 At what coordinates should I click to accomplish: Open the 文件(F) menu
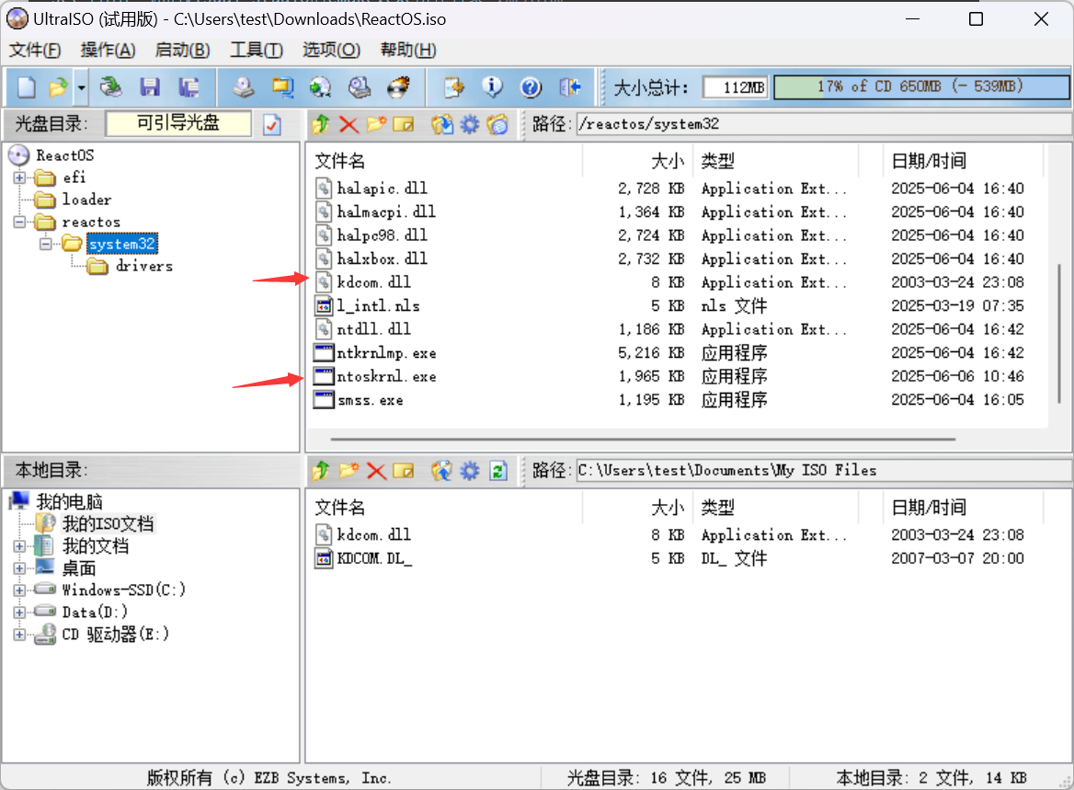34,50
